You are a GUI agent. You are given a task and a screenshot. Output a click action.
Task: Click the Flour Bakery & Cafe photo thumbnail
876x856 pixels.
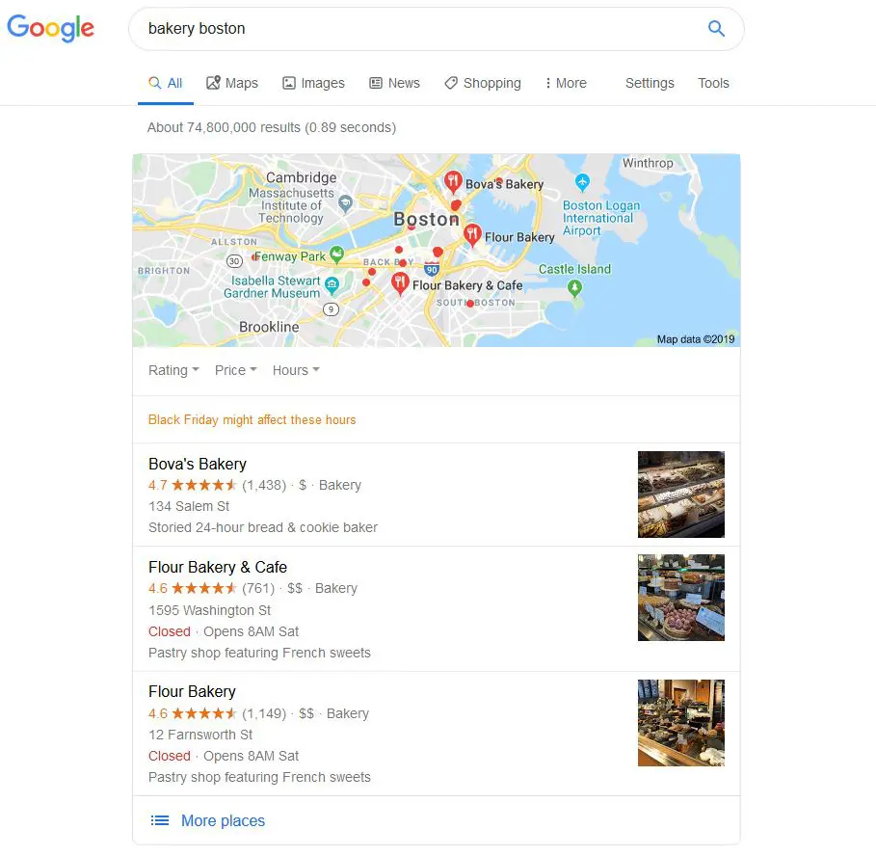(x=681, y=598)
